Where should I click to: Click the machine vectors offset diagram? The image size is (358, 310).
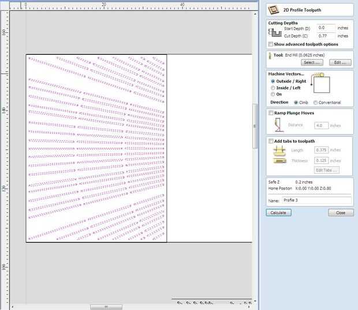pos(320,83)
